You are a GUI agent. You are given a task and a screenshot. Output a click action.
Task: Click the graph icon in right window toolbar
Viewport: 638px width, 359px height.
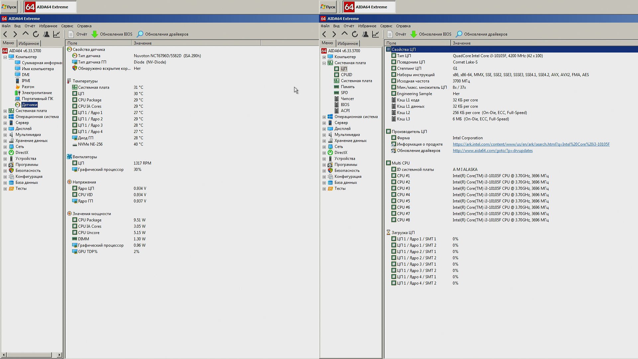375,34
